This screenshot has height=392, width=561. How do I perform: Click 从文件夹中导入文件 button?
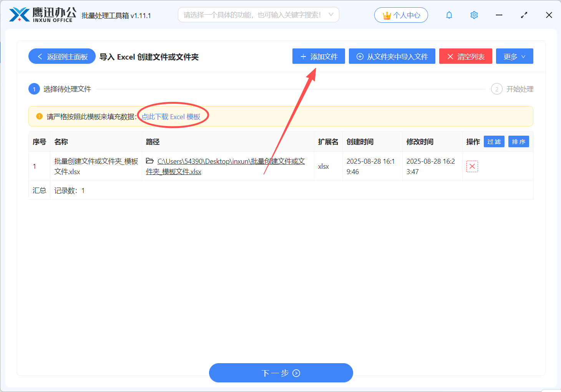(x=392, y=56)
